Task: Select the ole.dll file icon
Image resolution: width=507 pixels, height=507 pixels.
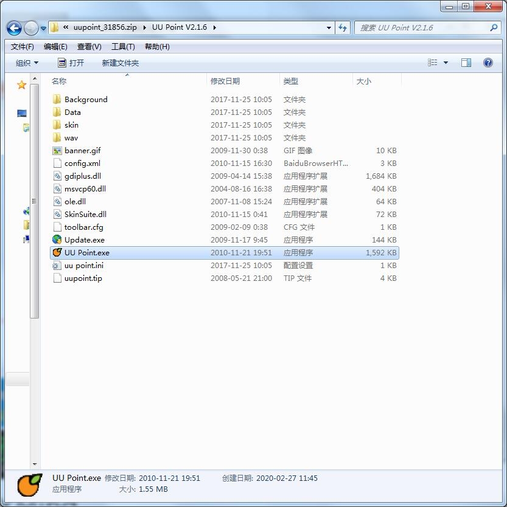Action: [57, 201]
